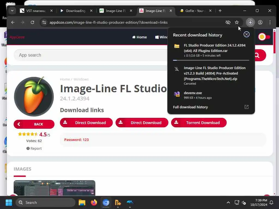Screen dimensions: 279x209
Task: Select the canceled Image-Line zip download entry
Action: [211, 76]
